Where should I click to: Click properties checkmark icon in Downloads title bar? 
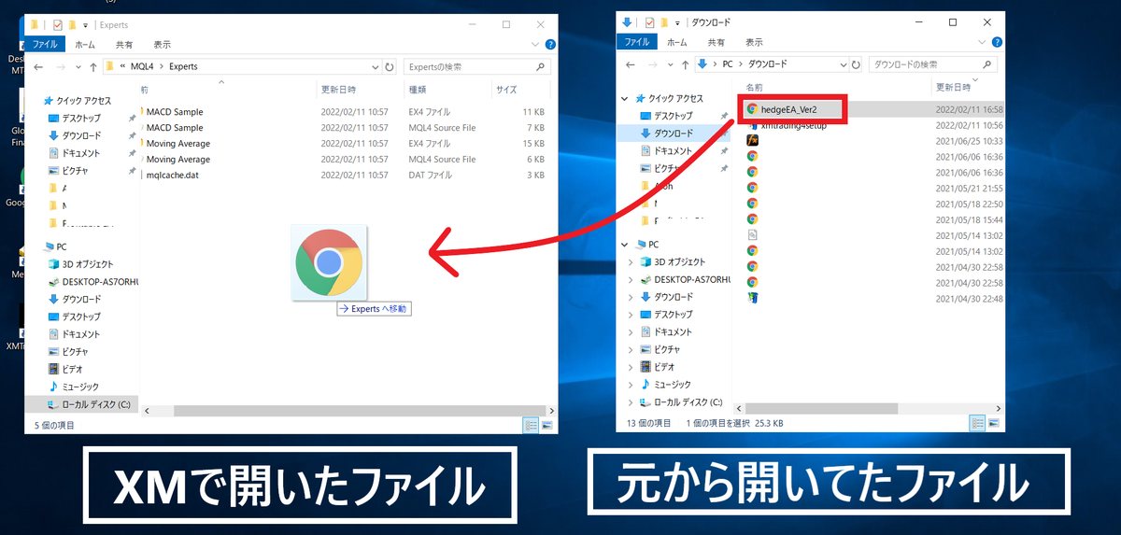pyautogui.click(x=651, y=21)
